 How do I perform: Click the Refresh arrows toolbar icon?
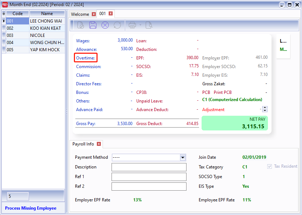(x=117, y=25)
